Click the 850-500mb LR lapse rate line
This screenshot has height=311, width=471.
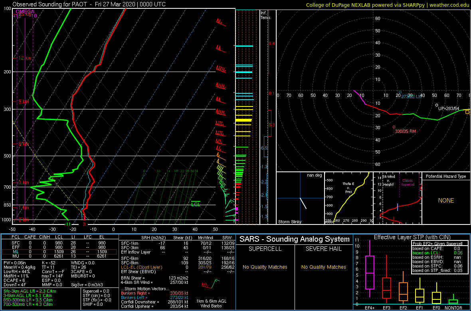coord(28,300)
